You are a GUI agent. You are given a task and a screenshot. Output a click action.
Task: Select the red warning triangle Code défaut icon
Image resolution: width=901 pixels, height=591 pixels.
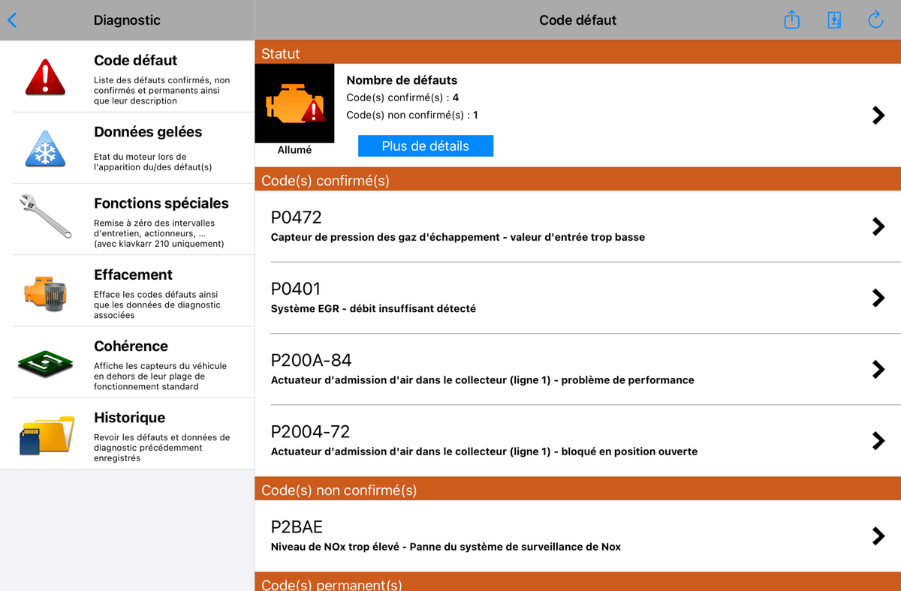coord(46,76)
